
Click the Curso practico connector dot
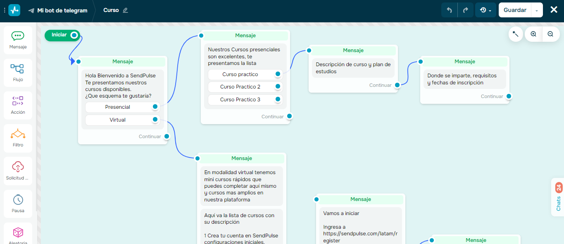point(278,74)
